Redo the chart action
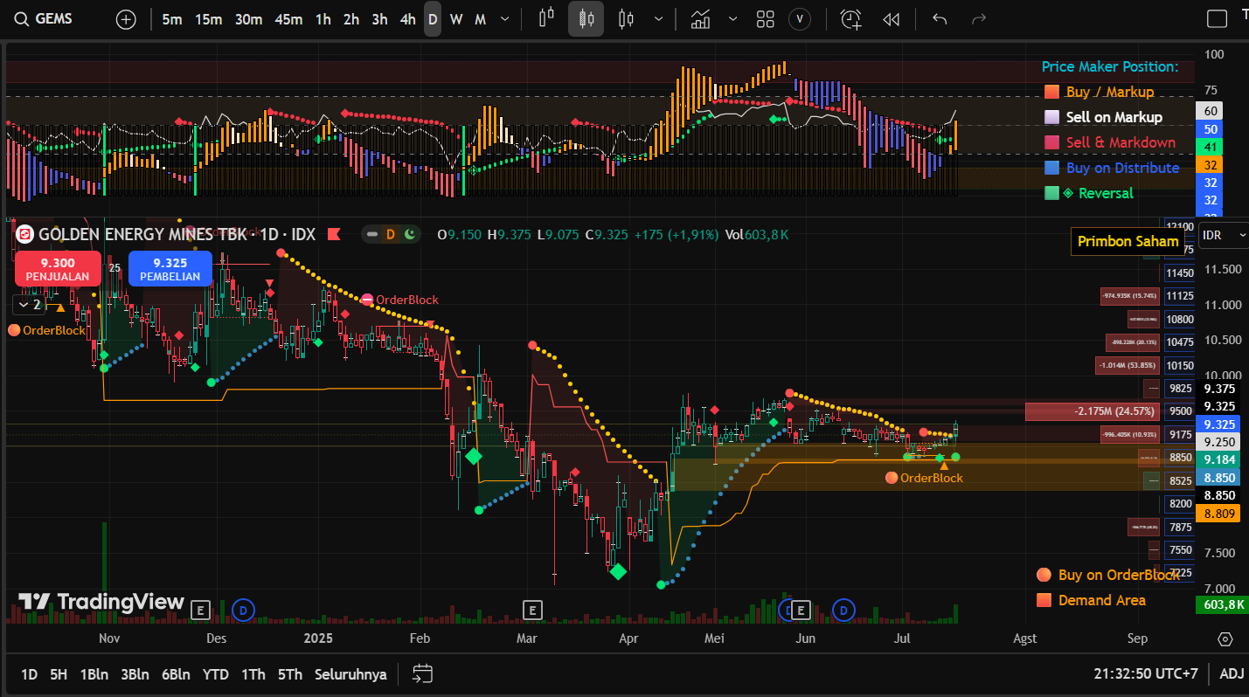The image size is (1249, 697). pyautogui.click(x=979, y=19)
